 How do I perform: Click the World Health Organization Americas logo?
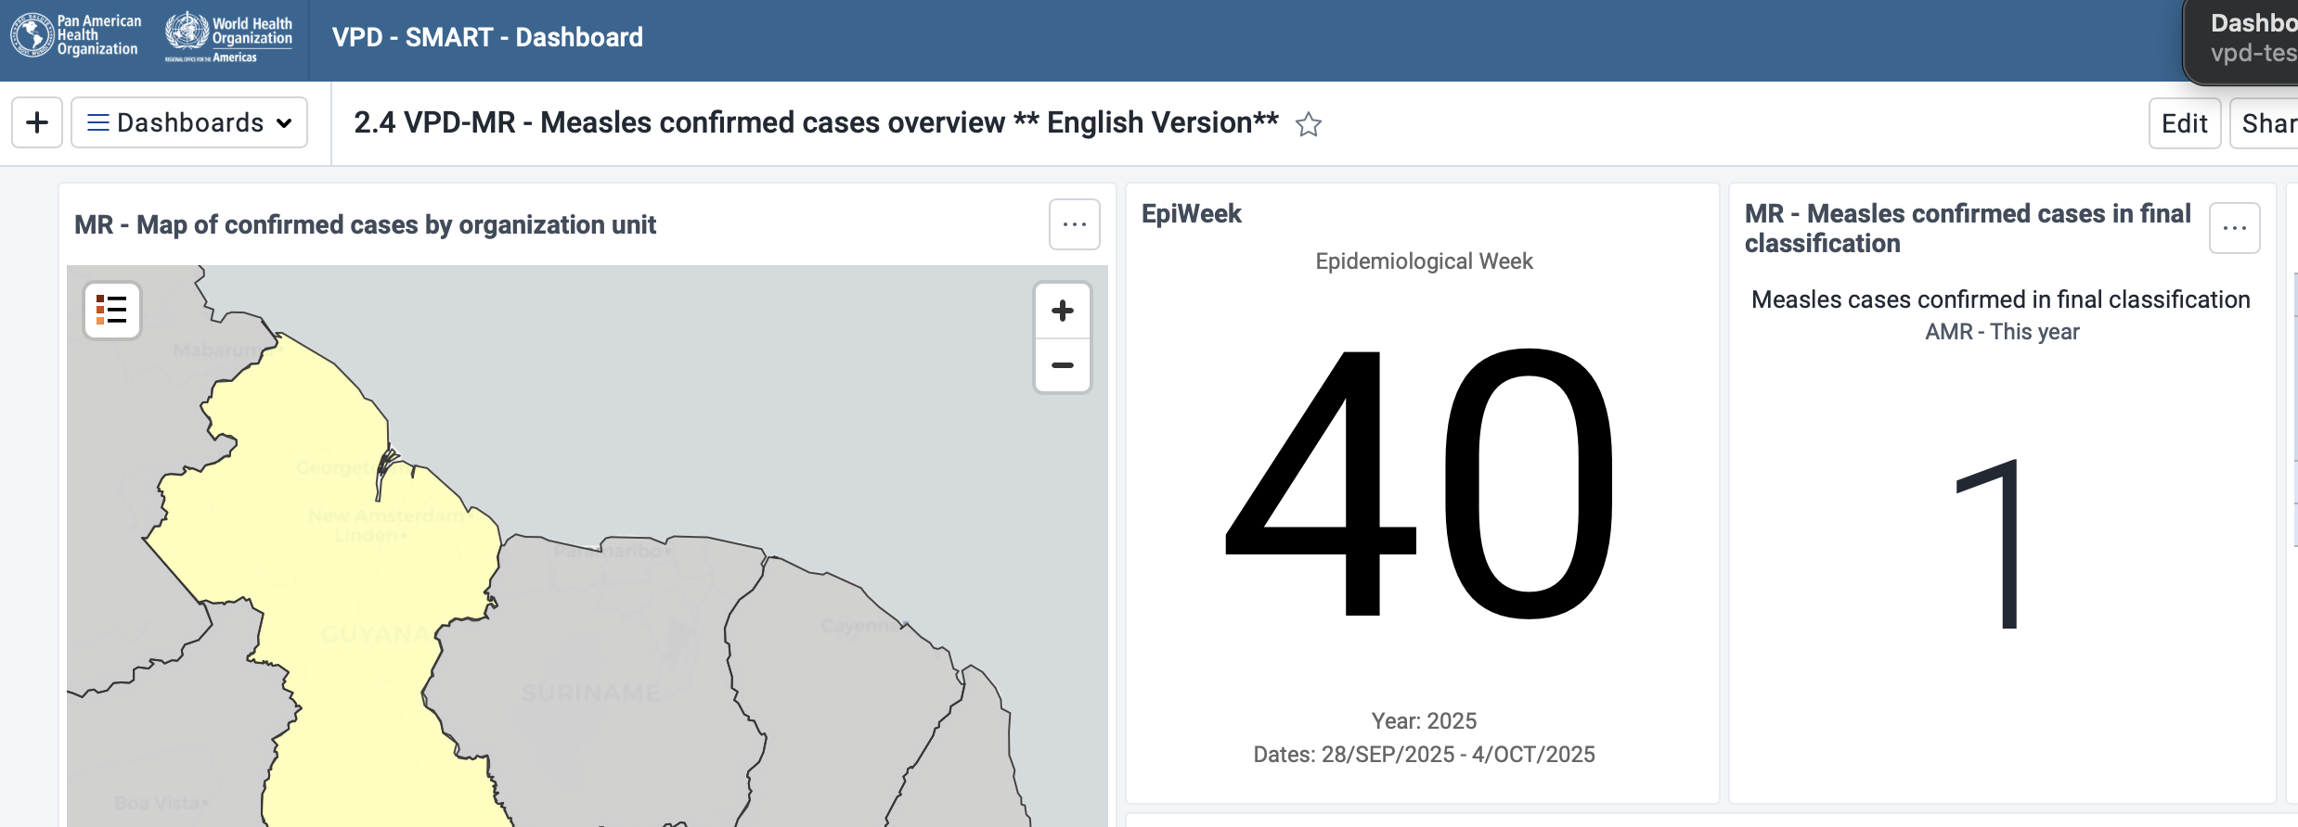coord(229,37)
